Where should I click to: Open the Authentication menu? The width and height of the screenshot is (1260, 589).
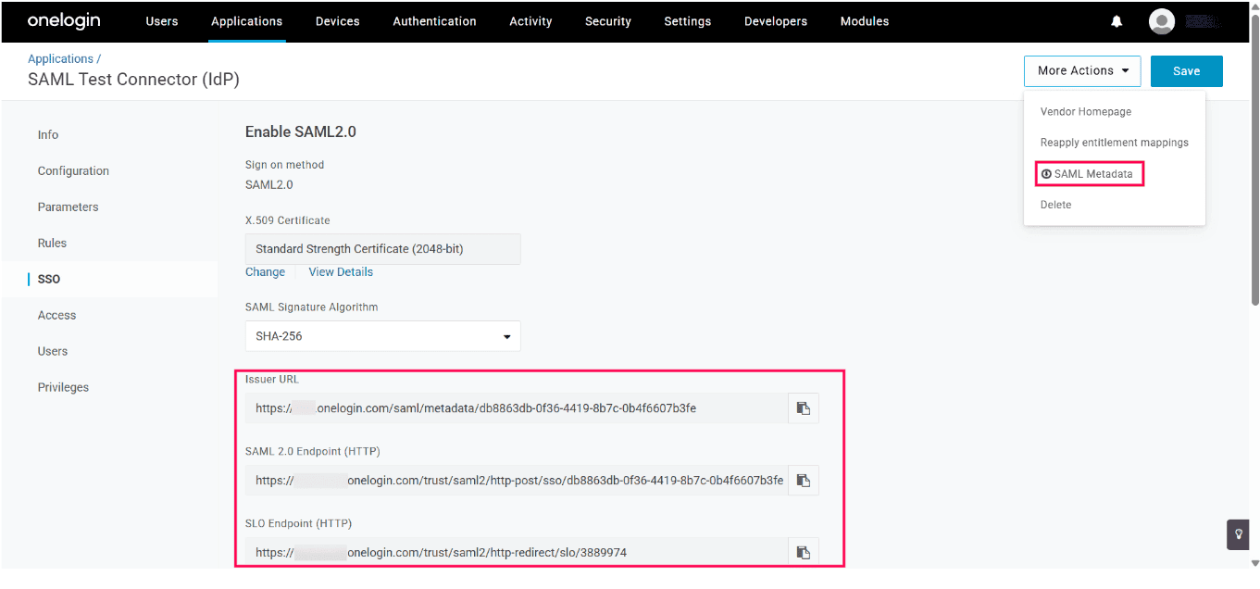434,21
